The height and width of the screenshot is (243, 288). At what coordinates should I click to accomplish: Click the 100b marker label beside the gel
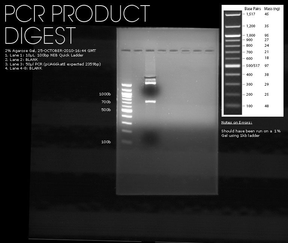tap(105, 142)
